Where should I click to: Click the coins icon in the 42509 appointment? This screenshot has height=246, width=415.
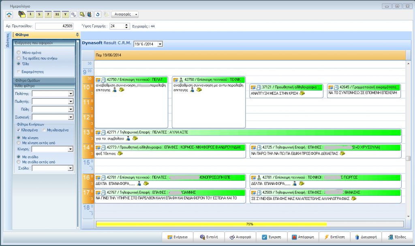(353, 198)
